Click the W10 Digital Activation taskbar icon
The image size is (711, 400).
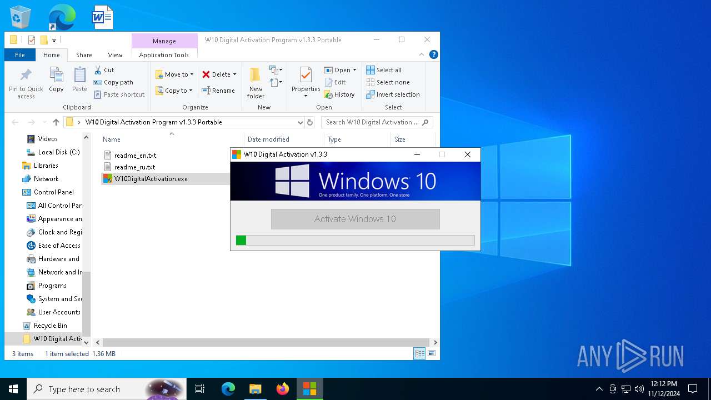click(x=309, y=389)
